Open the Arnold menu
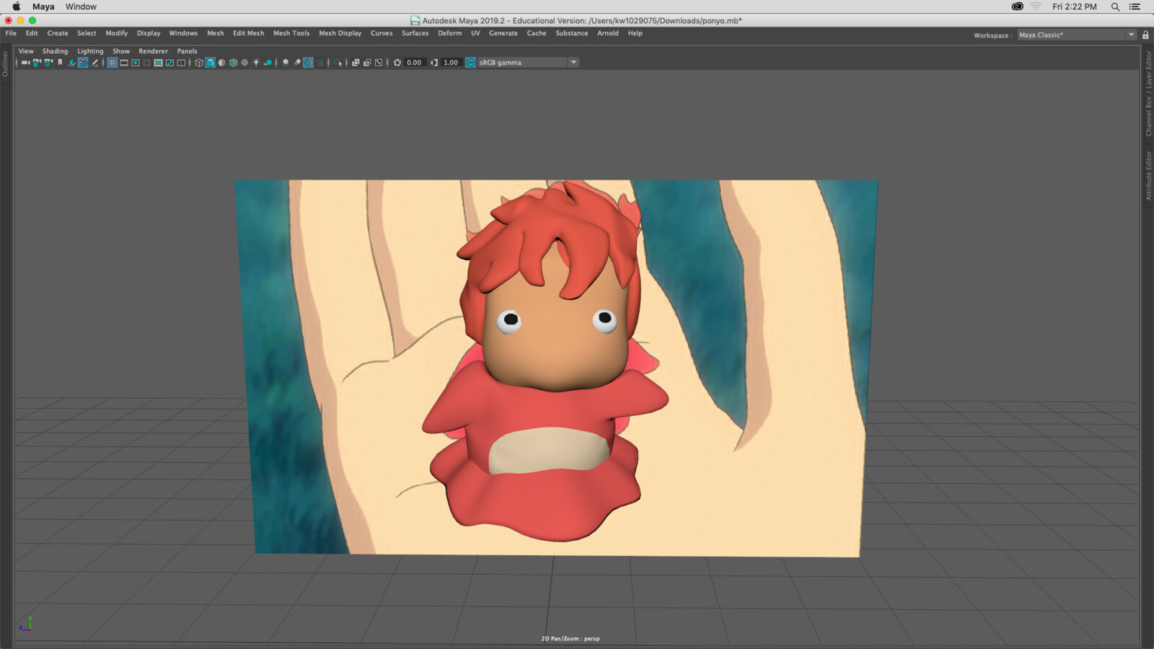The height and width of the screenshot is (649, 1154). 607,33
